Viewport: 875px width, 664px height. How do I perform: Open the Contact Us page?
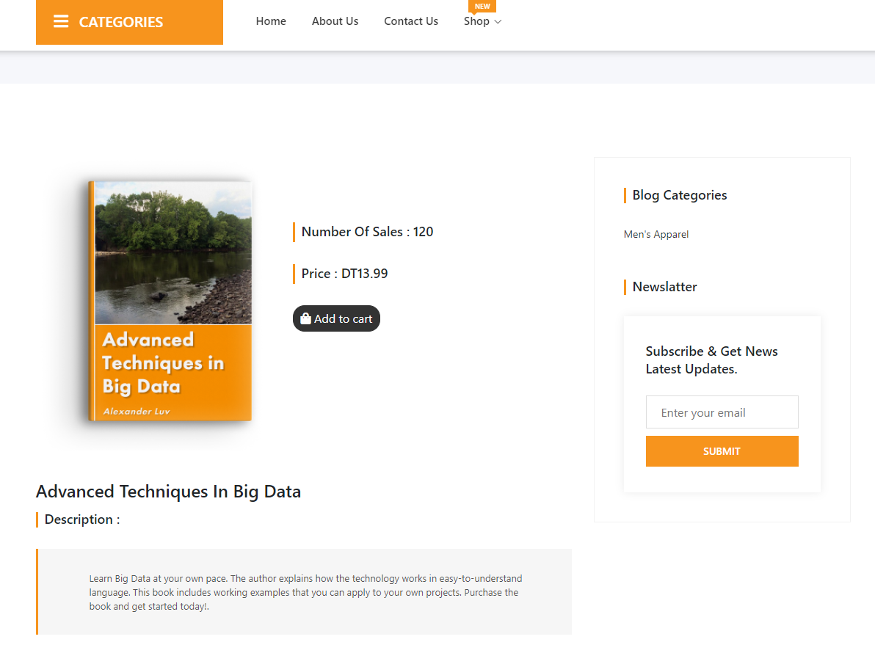click(411, 21)
